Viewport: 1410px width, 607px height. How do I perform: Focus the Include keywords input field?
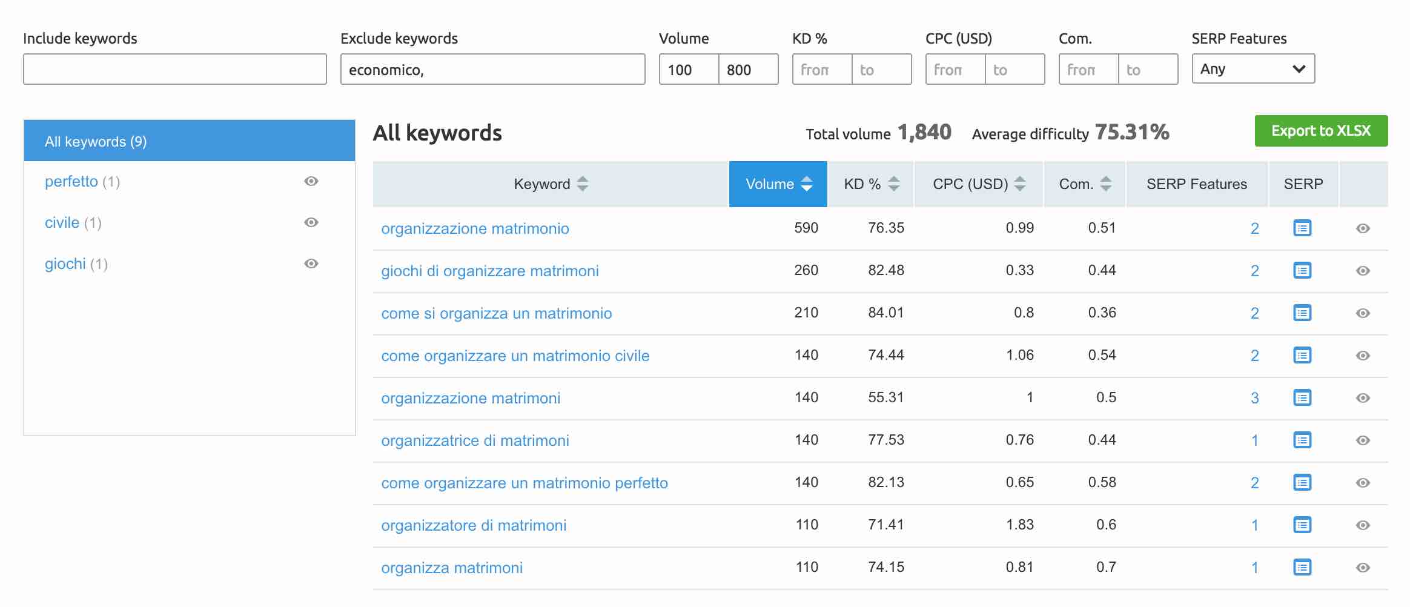pos(175,69)
